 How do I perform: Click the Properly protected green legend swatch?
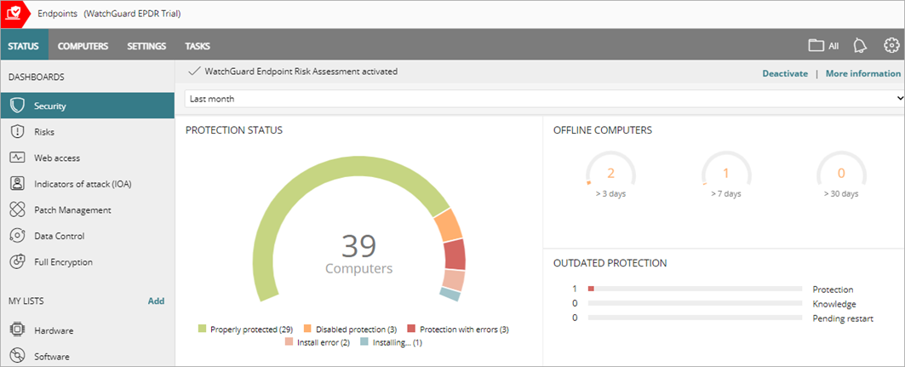pos(203,329)
